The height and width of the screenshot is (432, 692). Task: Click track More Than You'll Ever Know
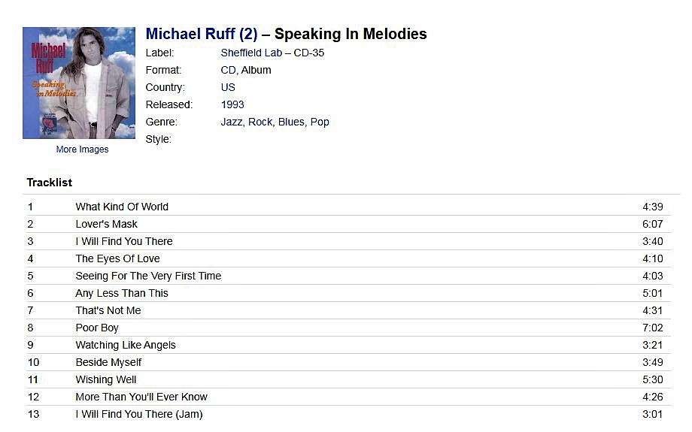(141, 397)
